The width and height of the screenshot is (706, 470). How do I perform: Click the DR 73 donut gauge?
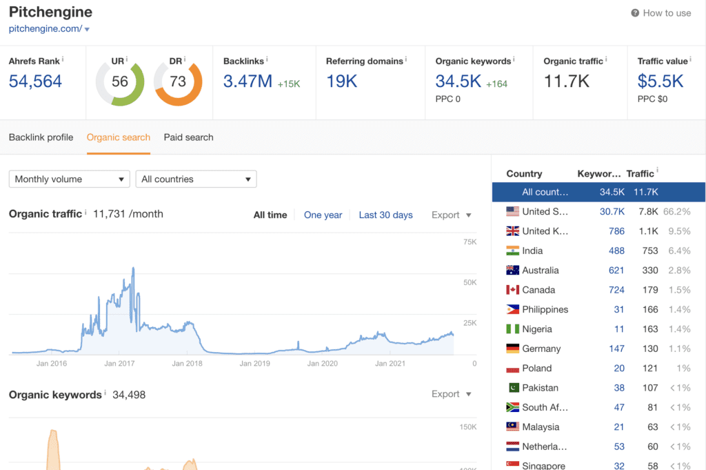[x=178, y=82]
